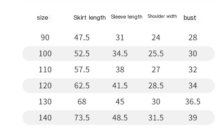
Task: Click skirt length value 68
Action: pyautogui.click(x=82, y=102)
